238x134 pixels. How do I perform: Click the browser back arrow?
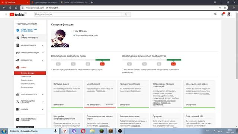(x=4, y=7)
